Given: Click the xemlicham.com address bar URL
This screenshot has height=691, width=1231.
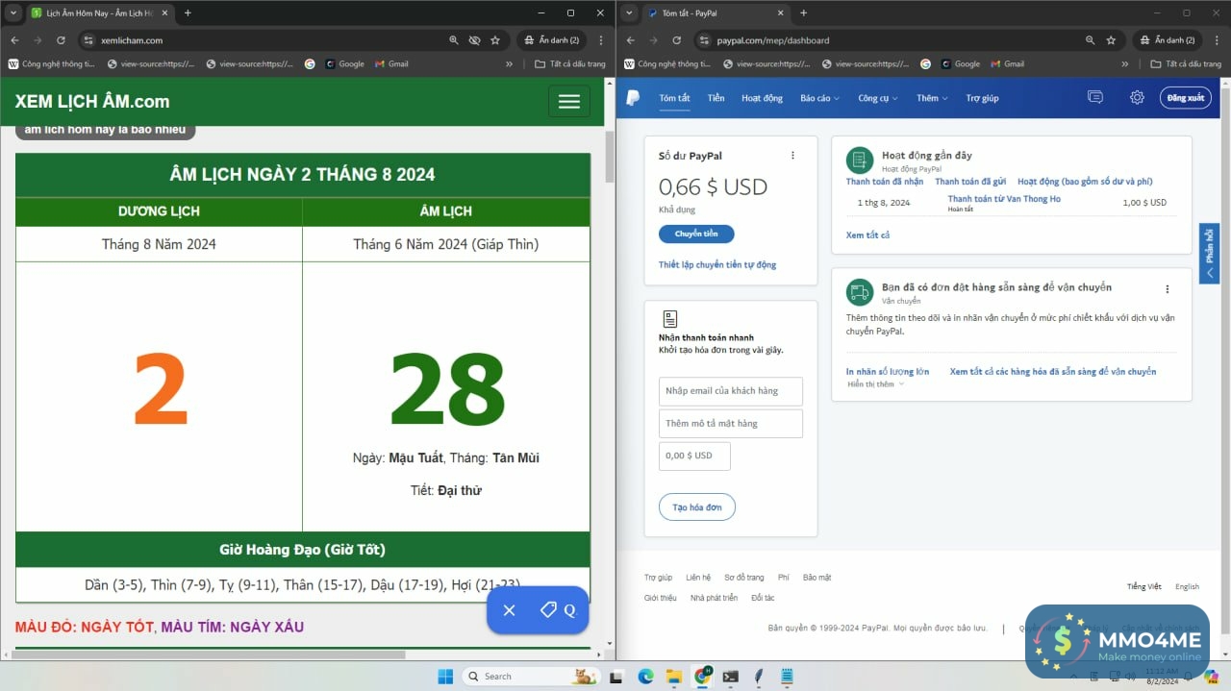Looking at the screenshot, I should [x=132, y=40].
